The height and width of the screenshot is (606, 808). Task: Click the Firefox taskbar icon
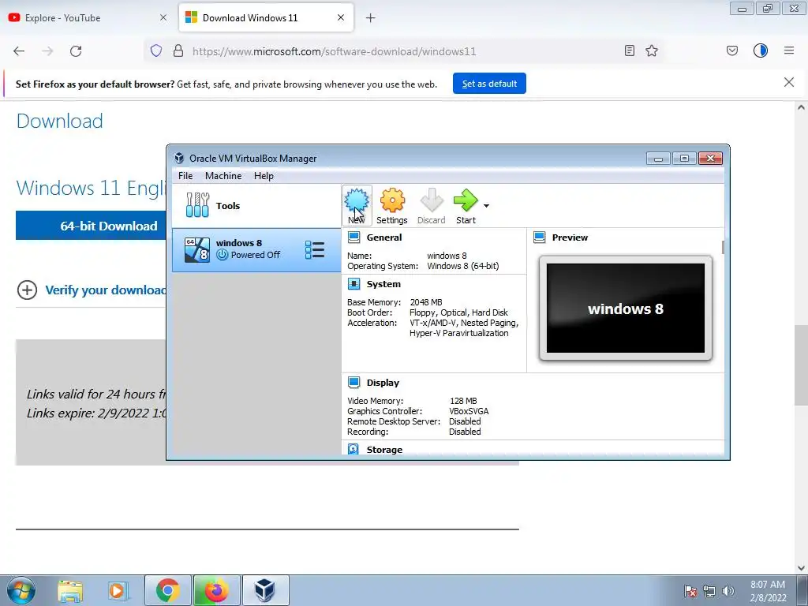pos(216,590)
